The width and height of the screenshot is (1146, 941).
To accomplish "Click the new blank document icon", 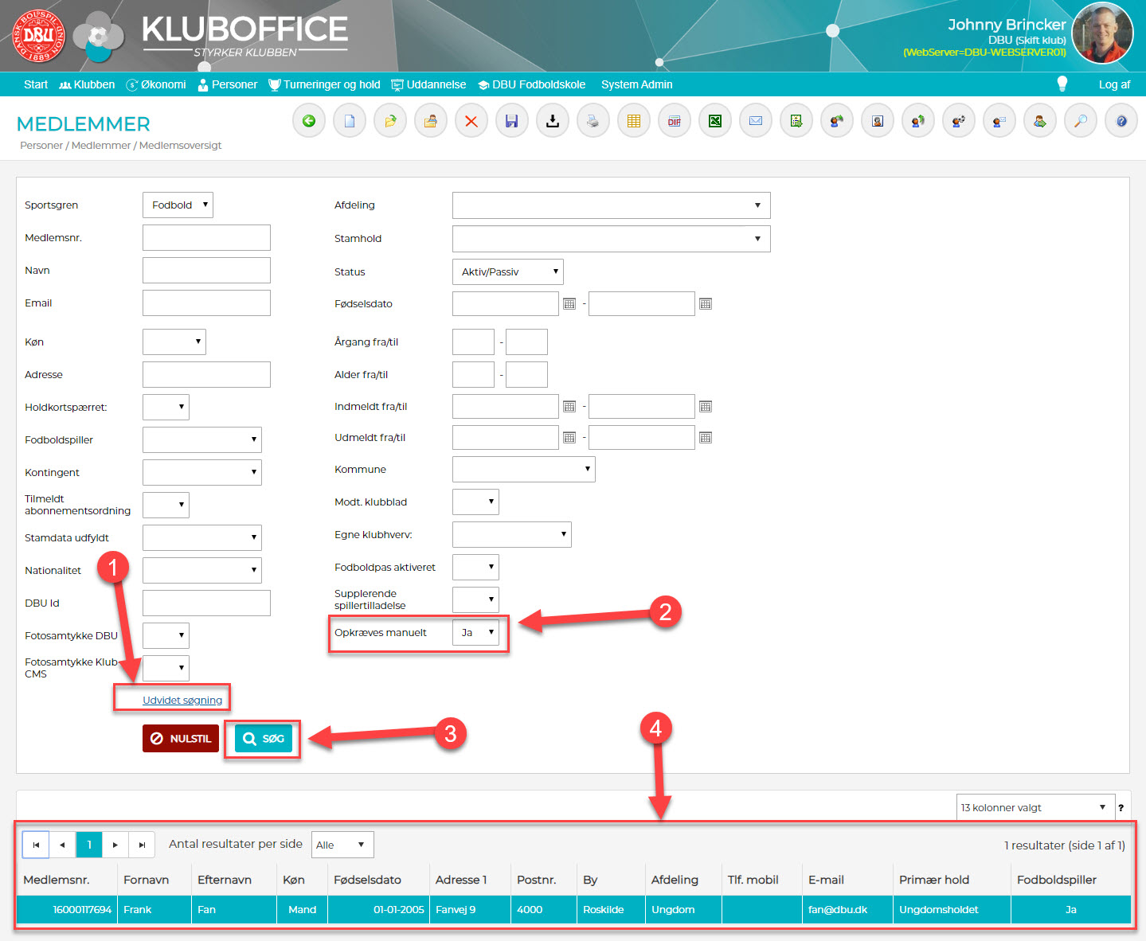I will pos(350,121).
